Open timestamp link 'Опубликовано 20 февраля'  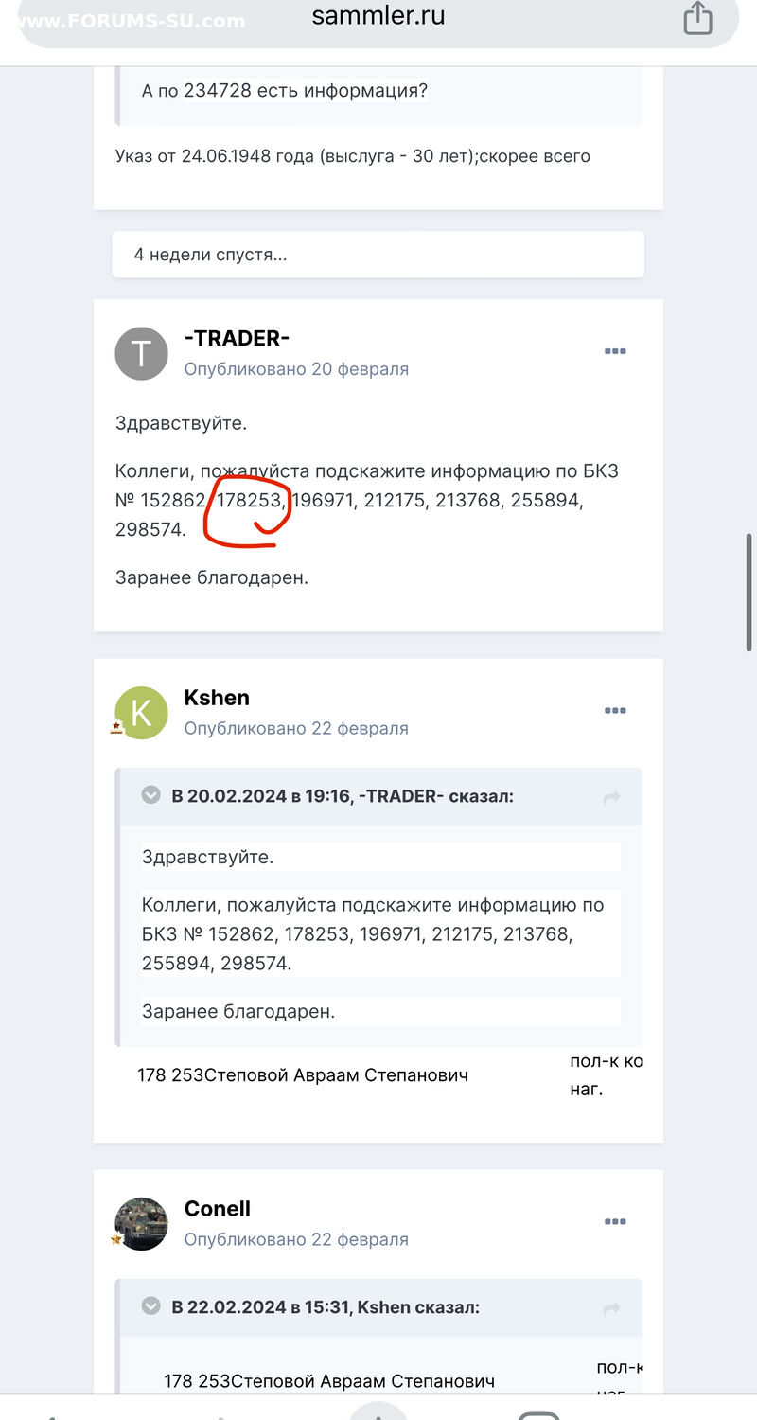[x=296, y=369]
